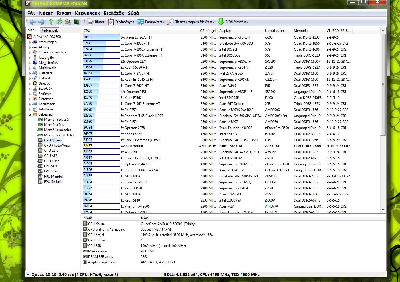Click the results list scroll down arrow
Viewport: 400px width, 282px height.
(383, 210)
